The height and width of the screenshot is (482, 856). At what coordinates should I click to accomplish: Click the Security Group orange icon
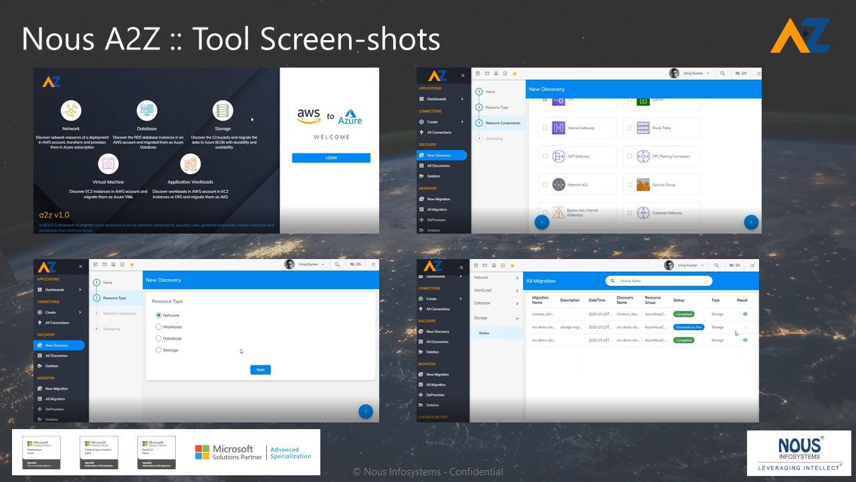click(643, 185)
